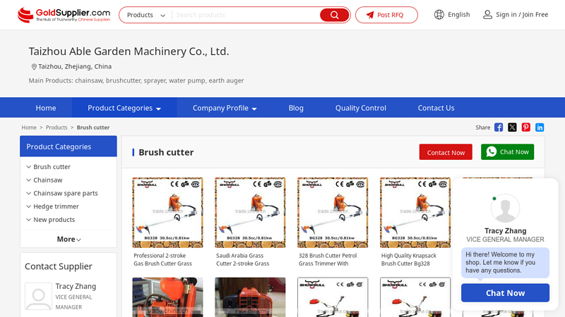The width and height of the screenshot is (565, 317).
Task: Open Saudi Arabia Grass Cutter thumbnail
Action: tap(250, 213)
